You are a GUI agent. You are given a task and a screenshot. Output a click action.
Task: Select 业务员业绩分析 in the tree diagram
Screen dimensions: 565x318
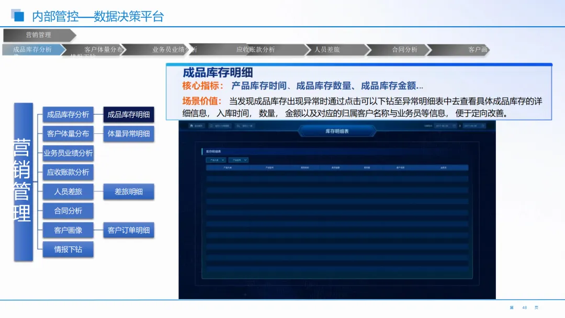[x=68, y=153]
